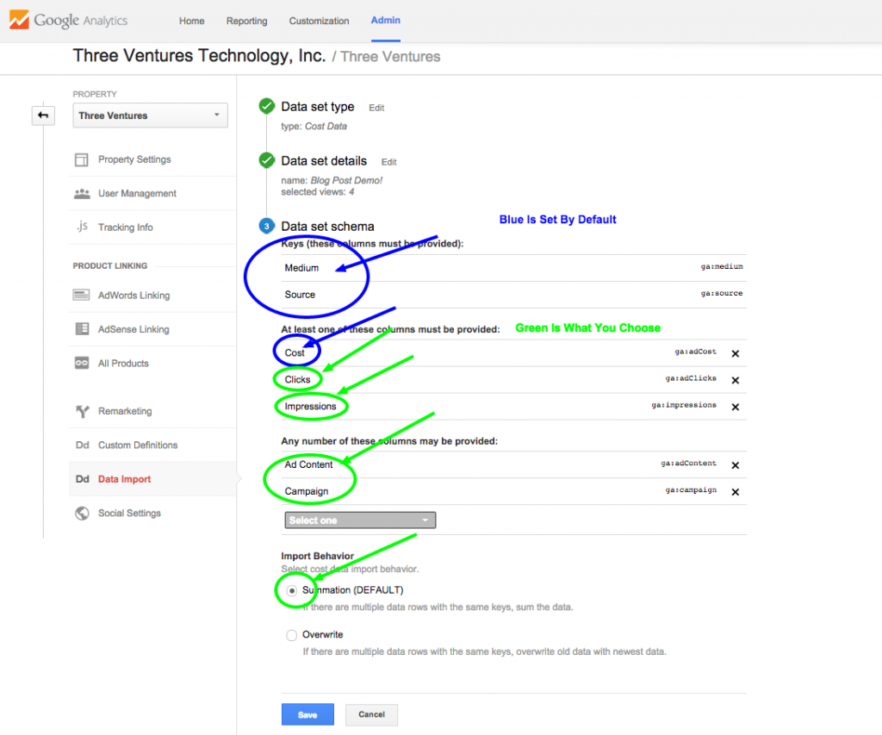Click the AdSense Linking icon
The width and height of the screenshot is (882, 735).
click(x=82, y=328)
